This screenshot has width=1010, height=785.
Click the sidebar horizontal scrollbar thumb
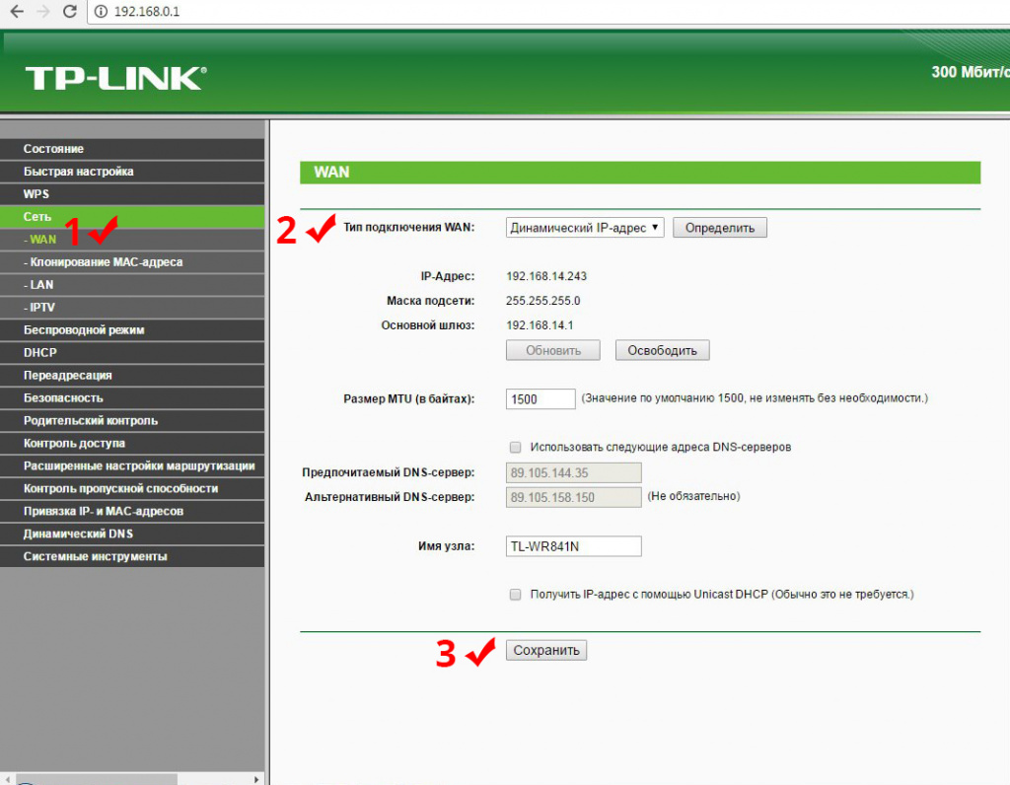[x=97, y=779]
